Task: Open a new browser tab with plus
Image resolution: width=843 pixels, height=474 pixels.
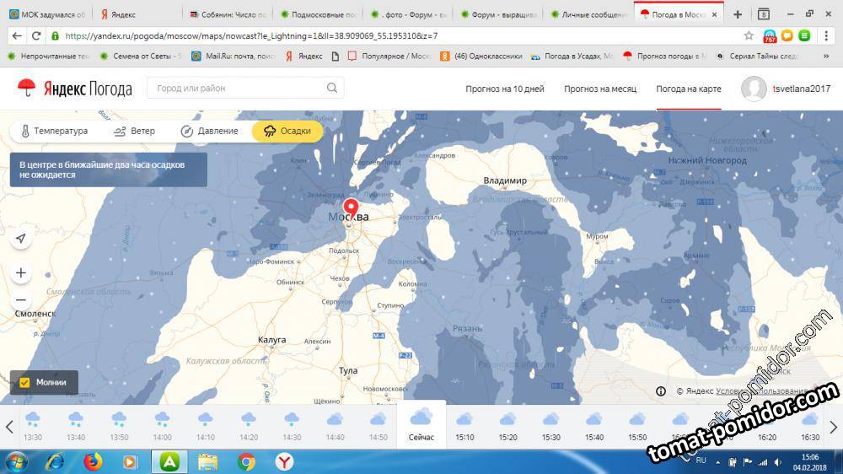Action: 738,14
